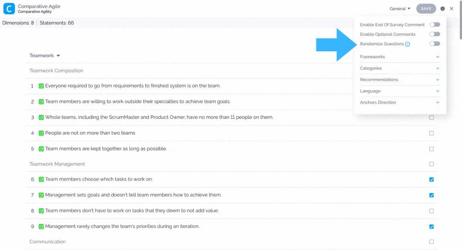Click the Randomize Questions info icon
This screenshot has width=462, height=250.
(407, 44)
